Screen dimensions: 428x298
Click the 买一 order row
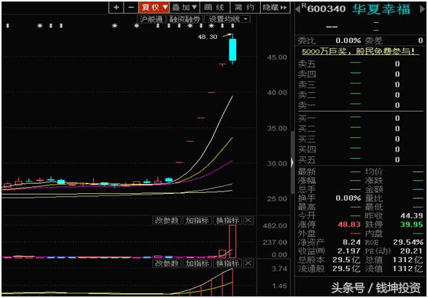(x=360, y=118)
